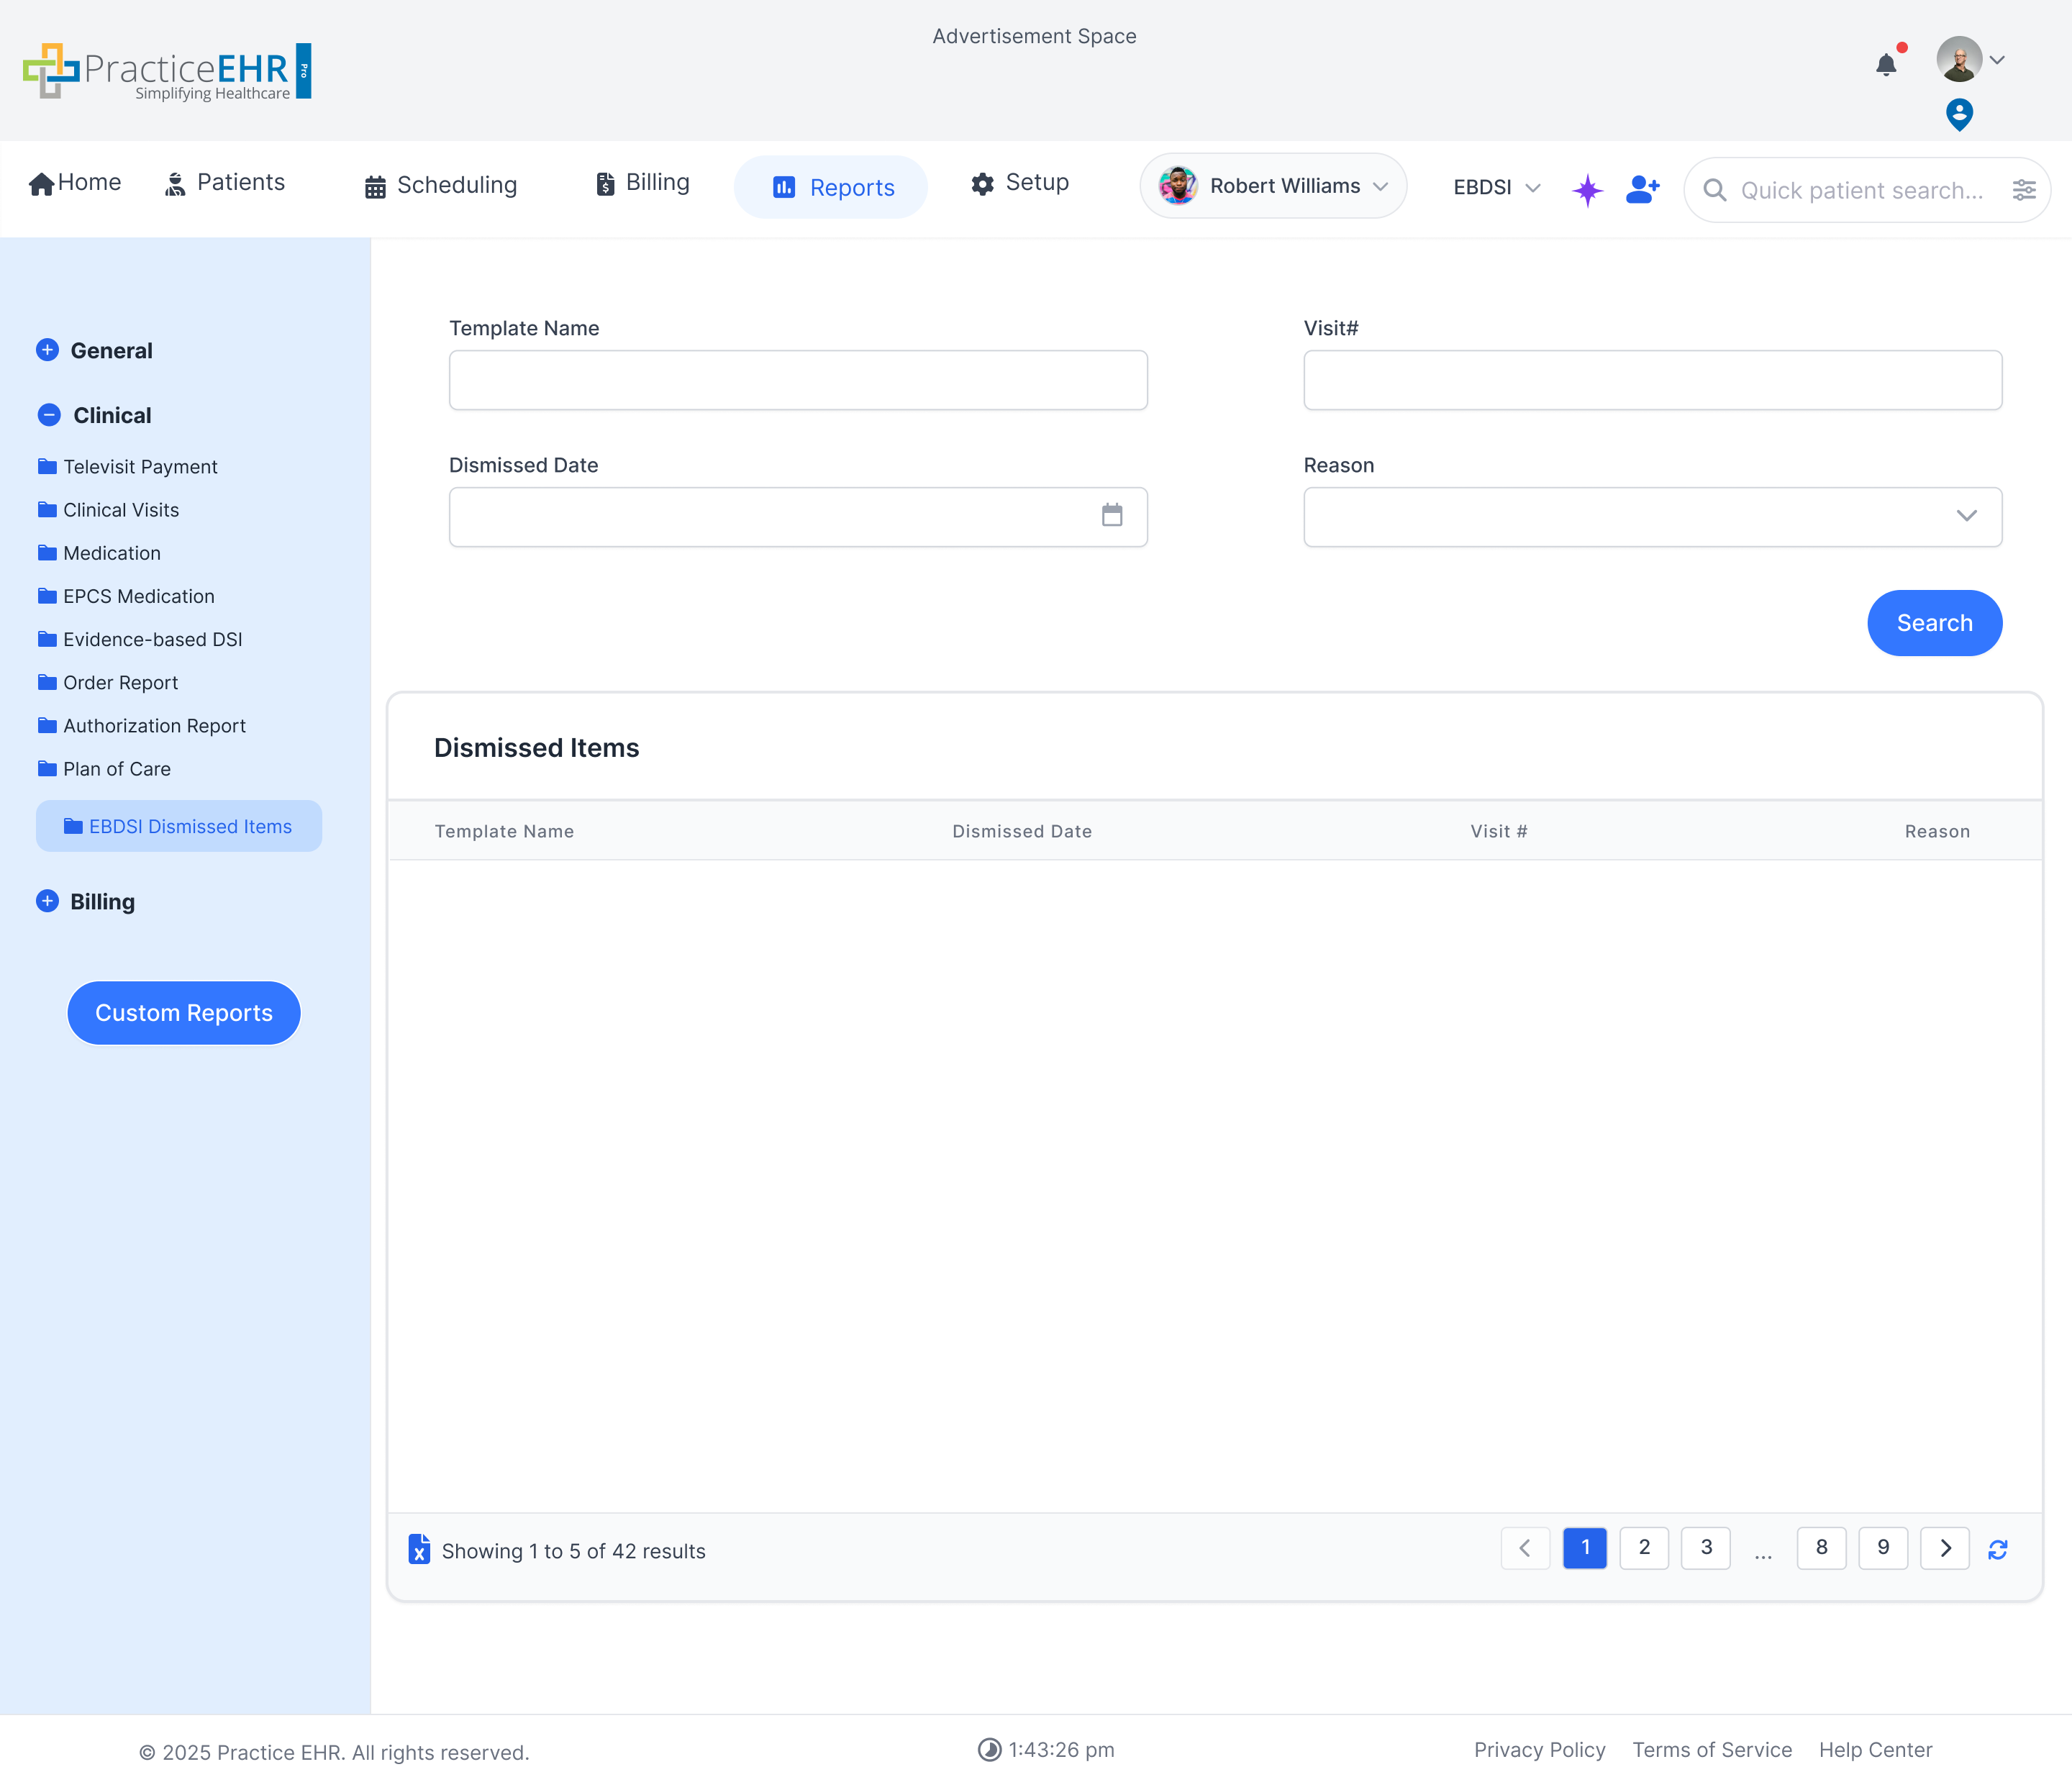Click the Template Name input field
The height and width of the screenshot is (1790, 2072).
coord(797,380)
